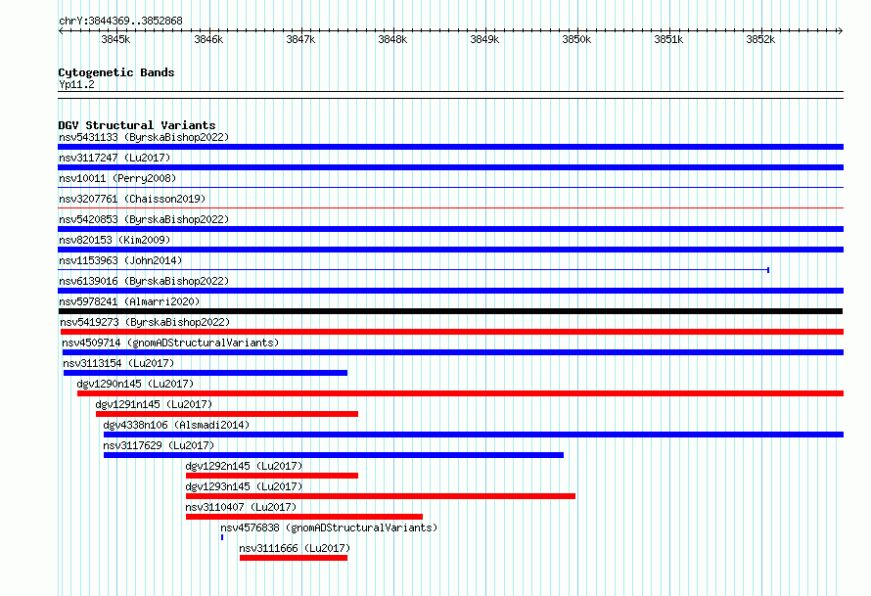Screen dimensions: 871x596
Task: Click the 3847k ruler tick label
Action: (x=300, y=39)
